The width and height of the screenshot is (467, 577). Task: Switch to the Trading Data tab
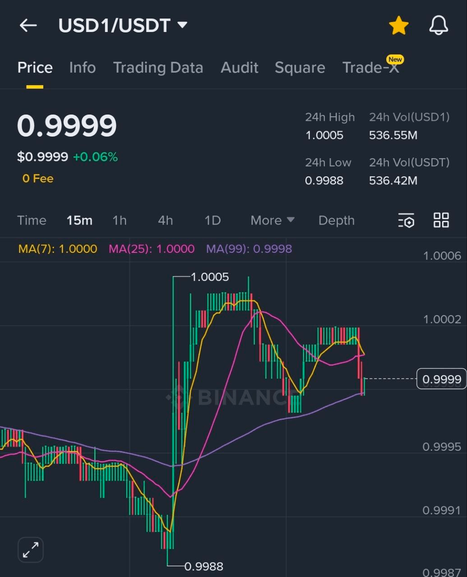(158, 68)
